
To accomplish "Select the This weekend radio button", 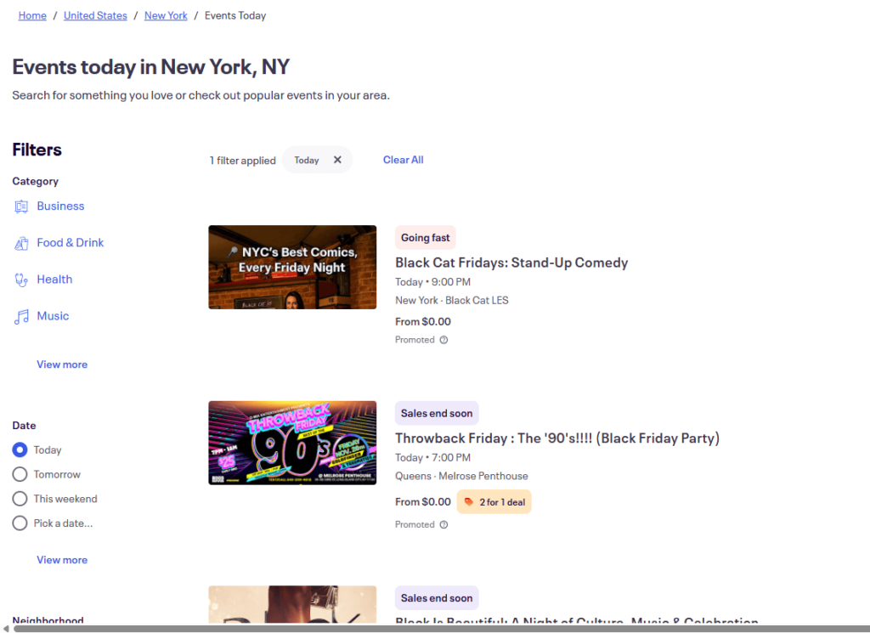I will pyautogui.click(x=20, y=499).
